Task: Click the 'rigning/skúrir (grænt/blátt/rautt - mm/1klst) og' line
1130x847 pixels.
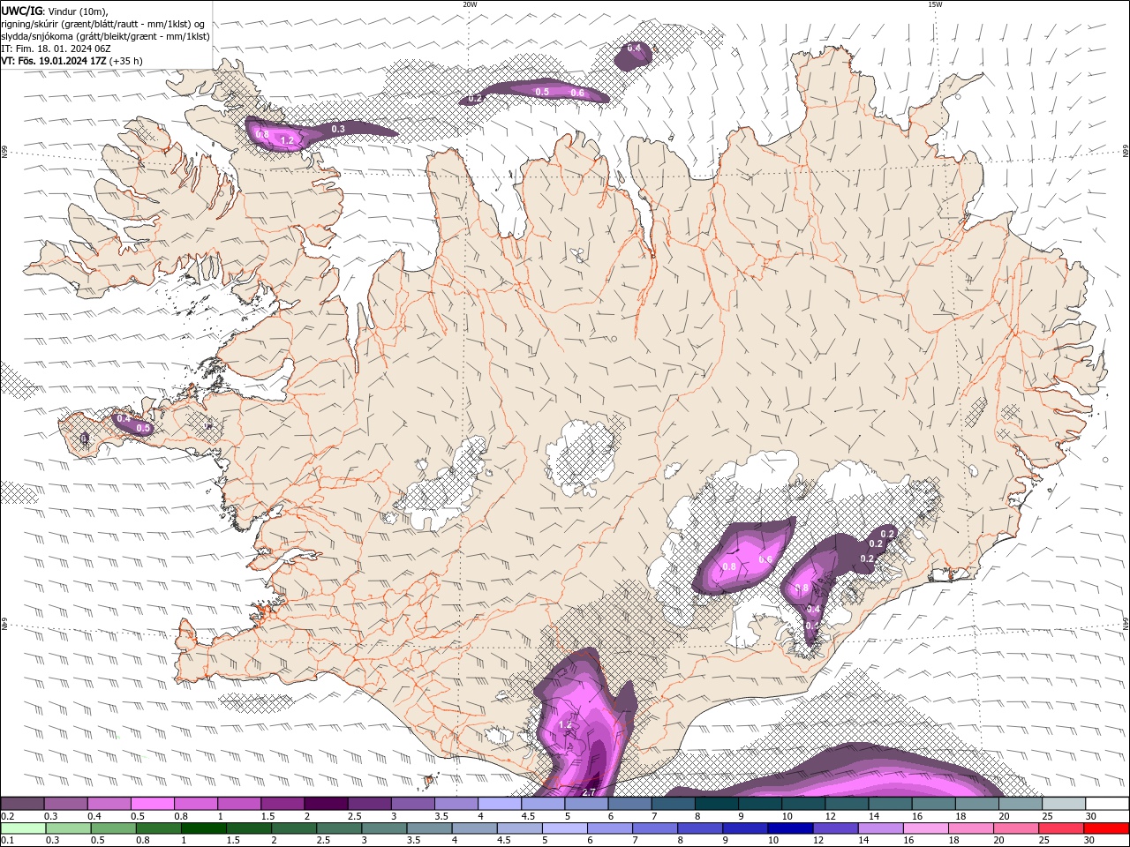Action: [x=103, y=24]
